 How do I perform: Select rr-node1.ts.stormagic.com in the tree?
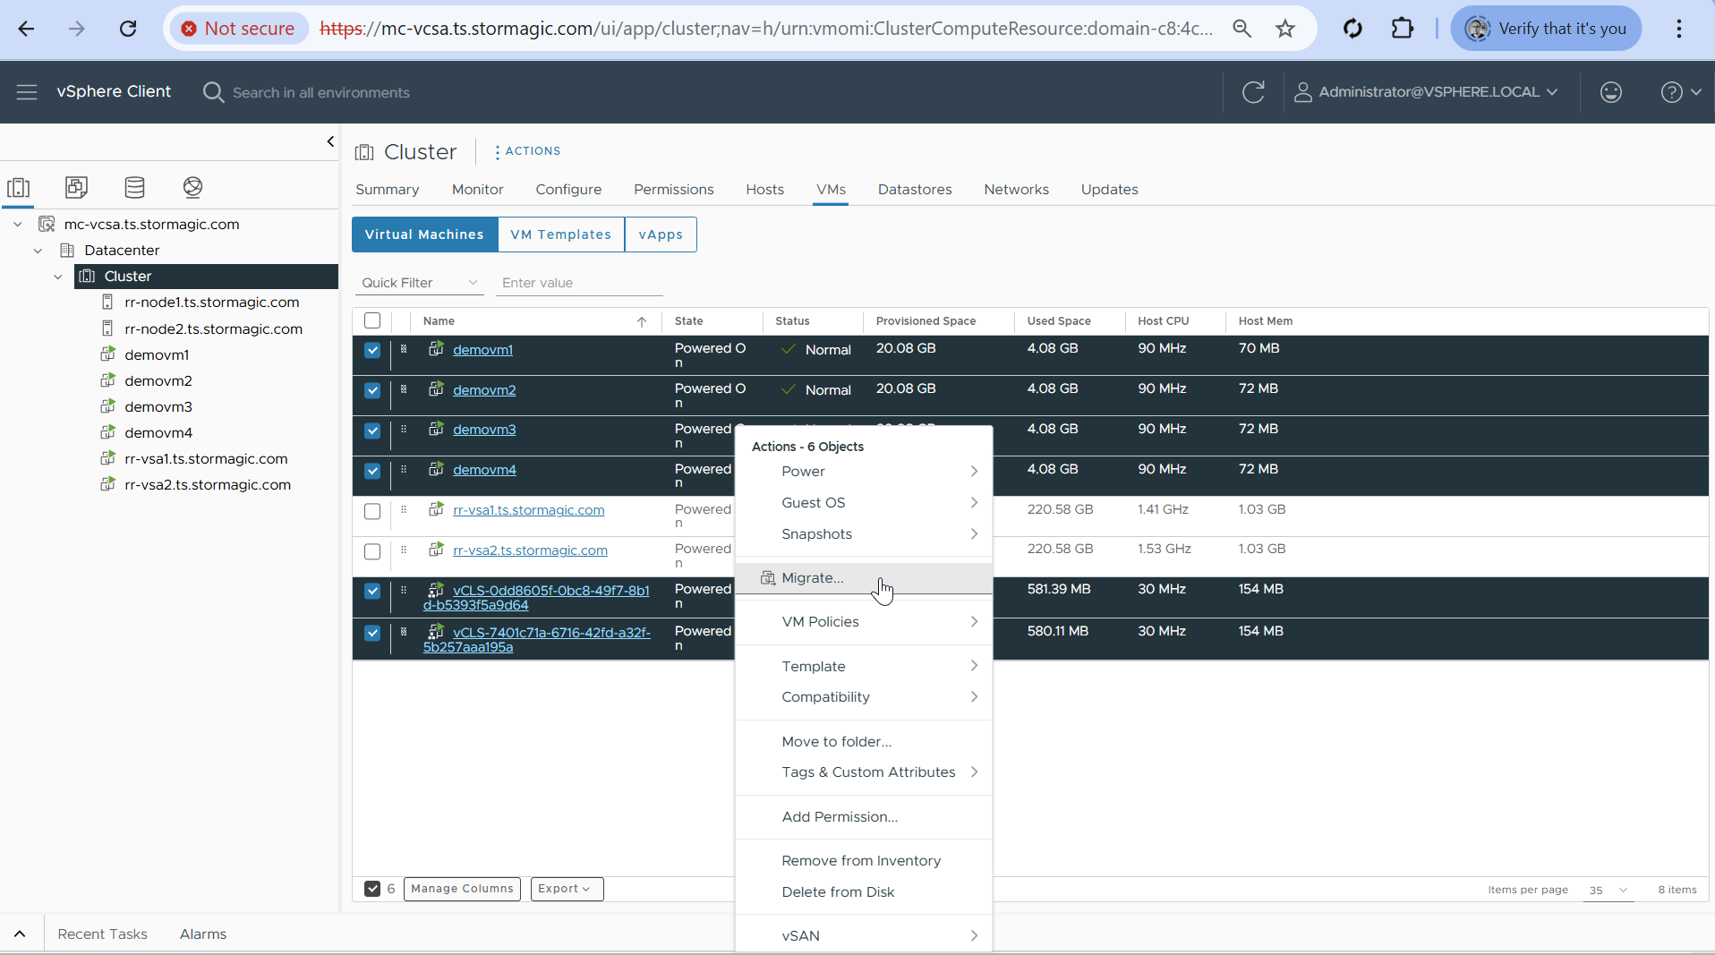212,303
